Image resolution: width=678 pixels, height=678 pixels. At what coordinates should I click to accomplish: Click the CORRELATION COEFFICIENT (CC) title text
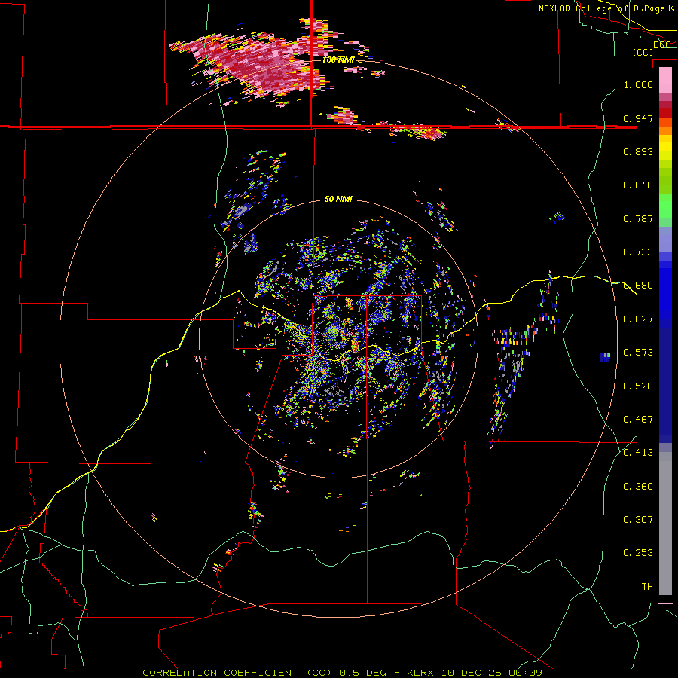[x=237, y=673]
